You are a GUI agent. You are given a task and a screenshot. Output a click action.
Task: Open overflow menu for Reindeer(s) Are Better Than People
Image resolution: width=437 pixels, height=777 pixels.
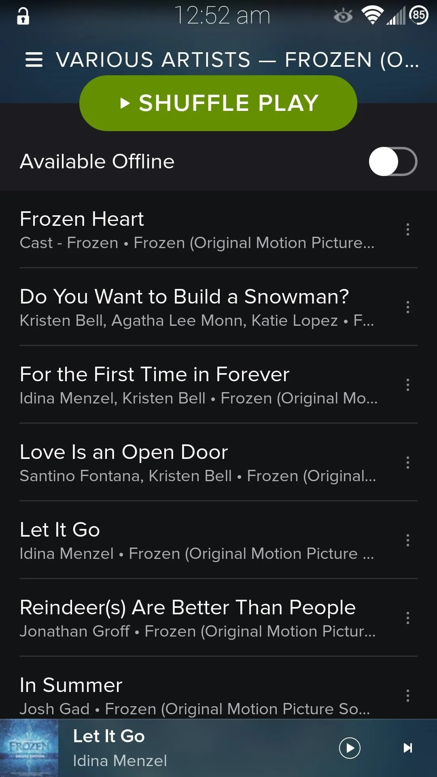pos(408,618)
